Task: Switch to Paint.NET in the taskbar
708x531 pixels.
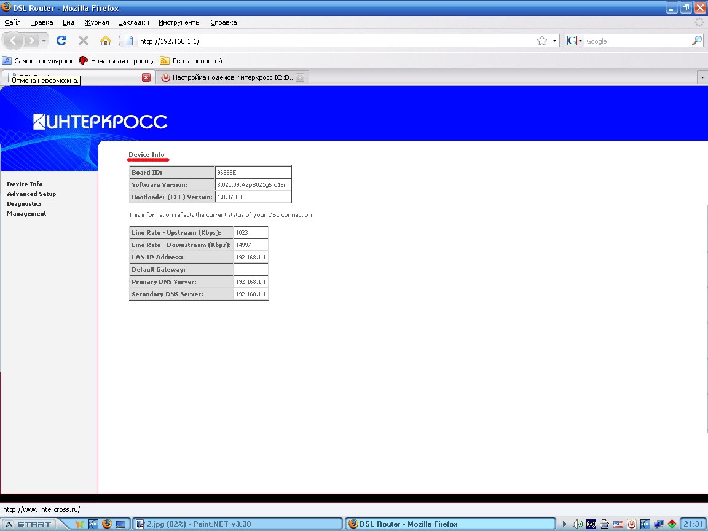Action: [x=237, y=524]
